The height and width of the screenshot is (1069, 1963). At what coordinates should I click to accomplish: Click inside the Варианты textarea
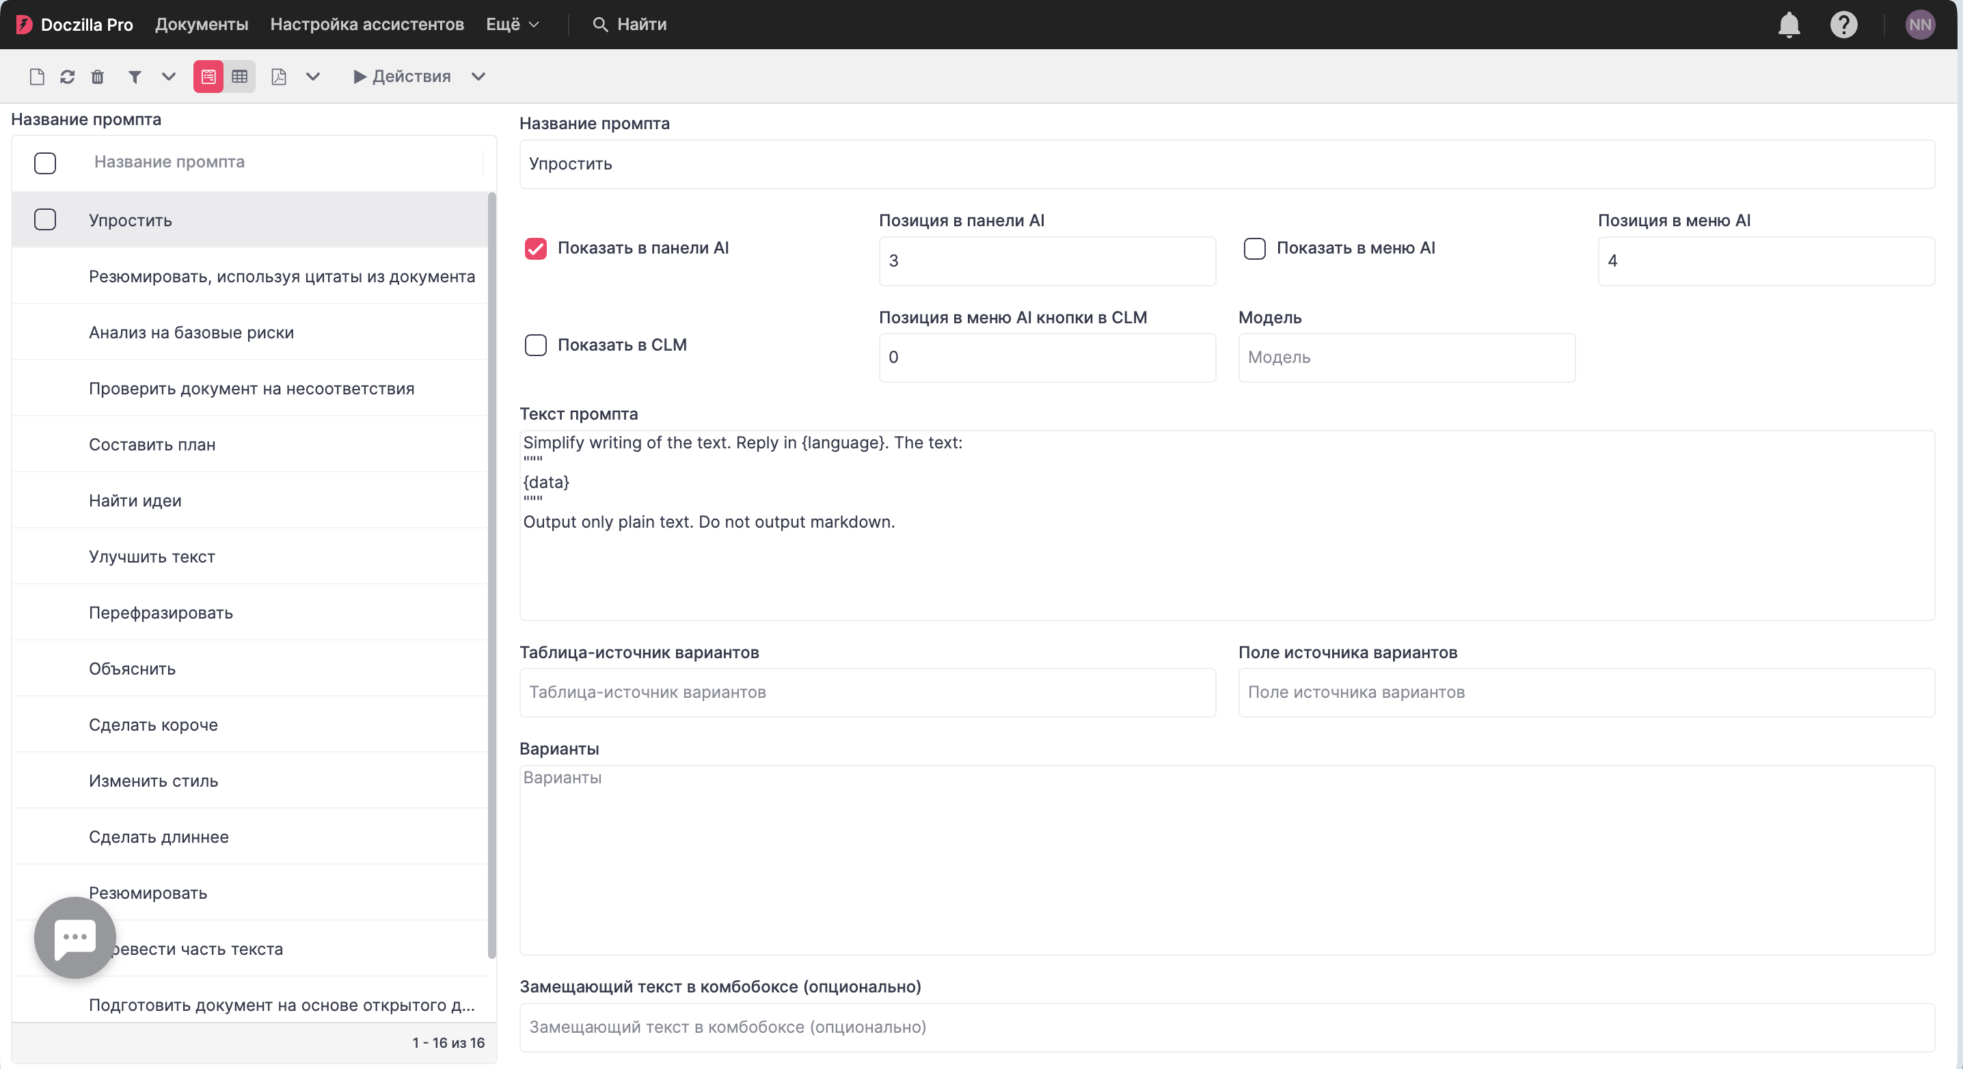tap(1227, 861)
